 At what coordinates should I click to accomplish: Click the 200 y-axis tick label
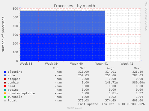(x=15, y=43)
